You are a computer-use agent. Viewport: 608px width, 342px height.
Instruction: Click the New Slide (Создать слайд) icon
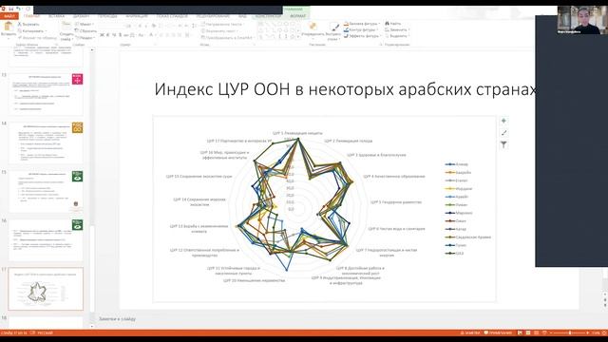(66, 26)
